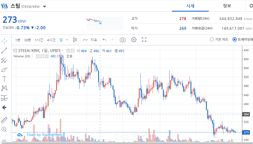
Task: Click the TradingView cloud logo
Action: (x=20, y=135)
